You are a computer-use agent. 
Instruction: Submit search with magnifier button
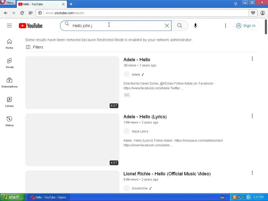[180, 26]
